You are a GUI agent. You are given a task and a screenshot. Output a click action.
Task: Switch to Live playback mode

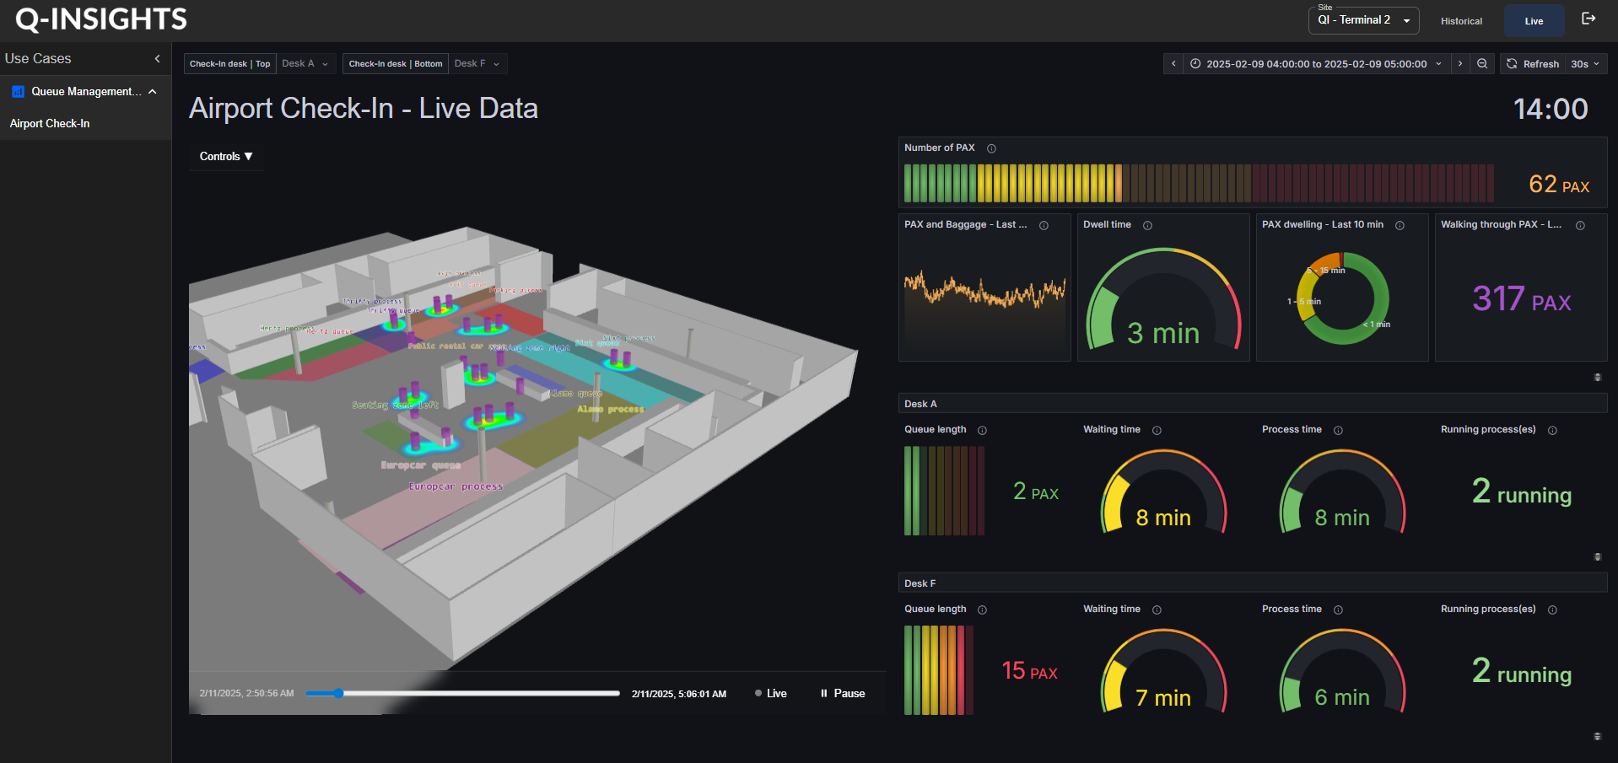(770, 694)
